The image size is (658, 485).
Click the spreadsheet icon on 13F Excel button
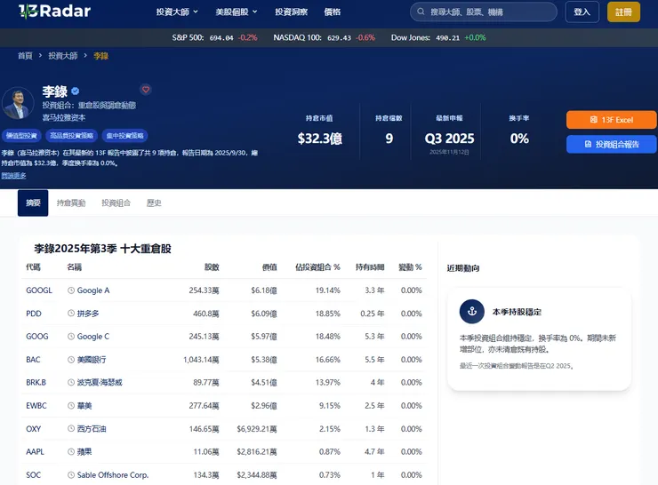point(594,120)
